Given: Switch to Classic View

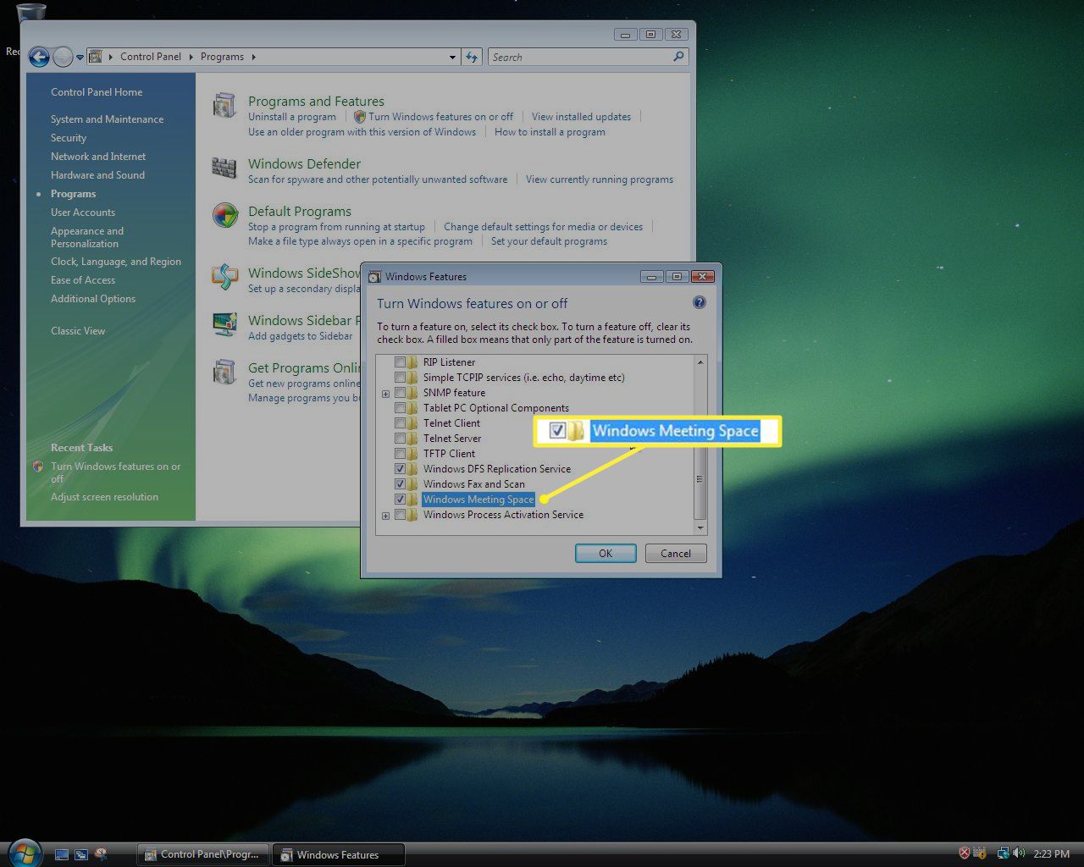Looking at the screenshot, I should point(78,331).
